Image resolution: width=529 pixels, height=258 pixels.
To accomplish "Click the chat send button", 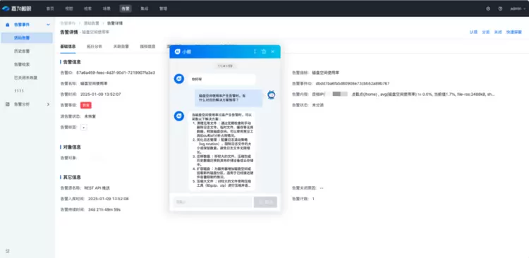I will coord(265,202).
